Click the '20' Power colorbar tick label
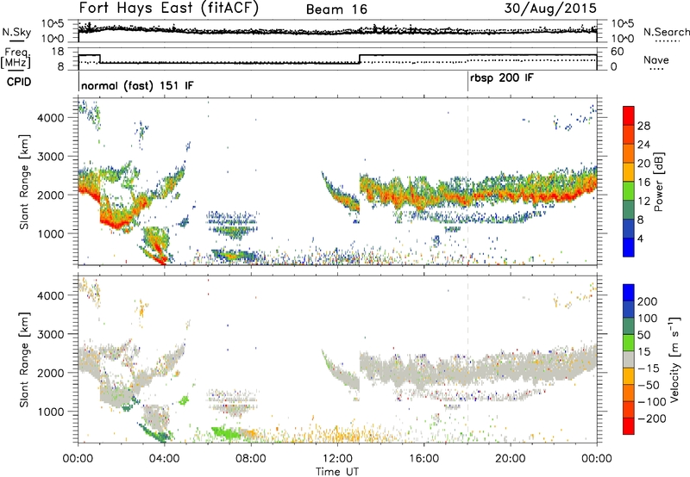 point(643,164)
